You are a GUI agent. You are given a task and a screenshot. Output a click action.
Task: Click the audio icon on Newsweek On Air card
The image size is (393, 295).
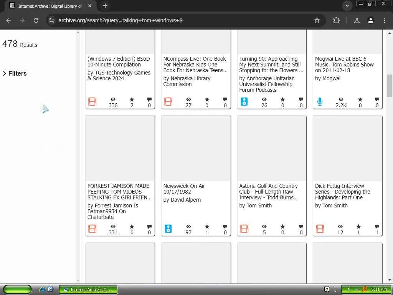coord(168,229)
